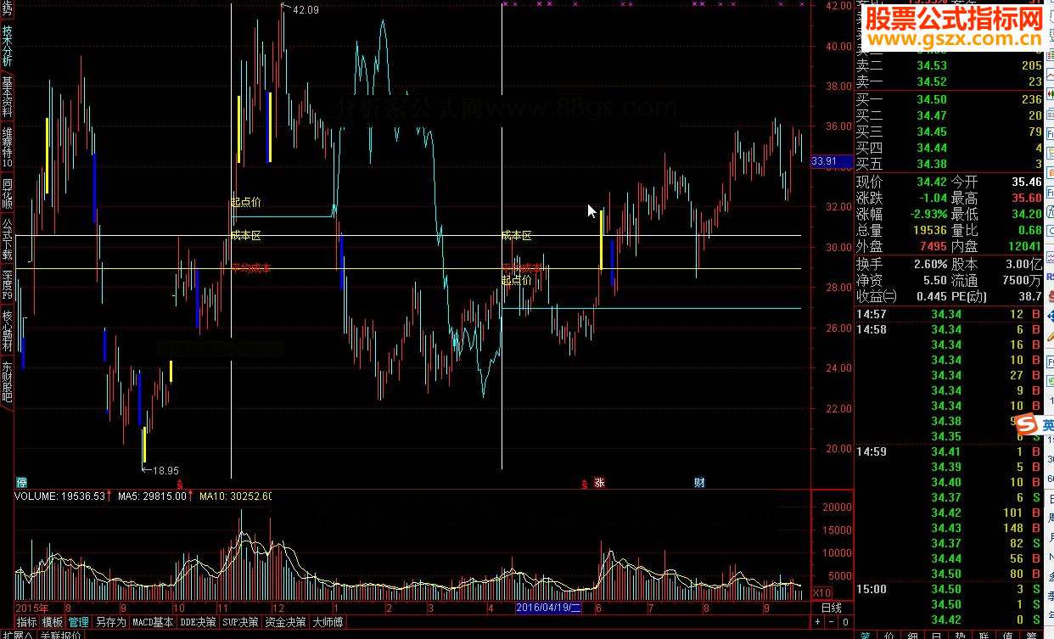
Task: Open the 技术分析 side tab
Action: tap(7, 46)
